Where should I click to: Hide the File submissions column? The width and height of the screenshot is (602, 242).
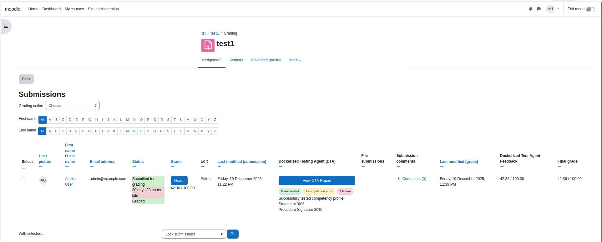pos(363,167)
